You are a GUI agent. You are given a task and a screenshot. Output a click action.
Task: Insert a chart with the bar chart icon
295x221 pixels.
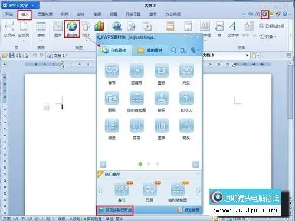[99, 26]
